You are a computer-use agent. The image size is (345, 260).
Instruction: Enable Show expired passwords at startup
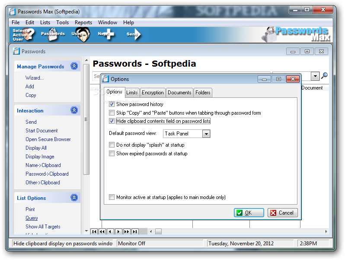[x=112, y=153]
